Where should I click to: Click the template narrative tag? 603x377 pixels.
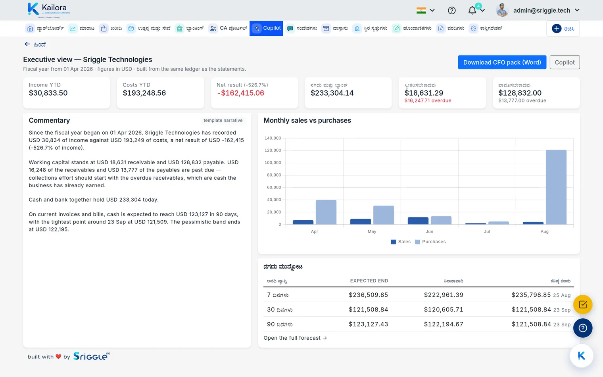click(x=223, y=120)
